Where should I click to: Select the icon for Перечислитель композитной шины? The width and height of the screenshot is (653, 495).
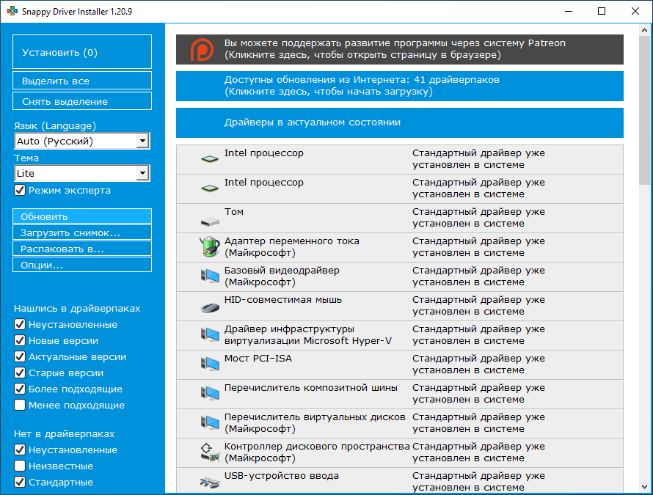(210, 393)
